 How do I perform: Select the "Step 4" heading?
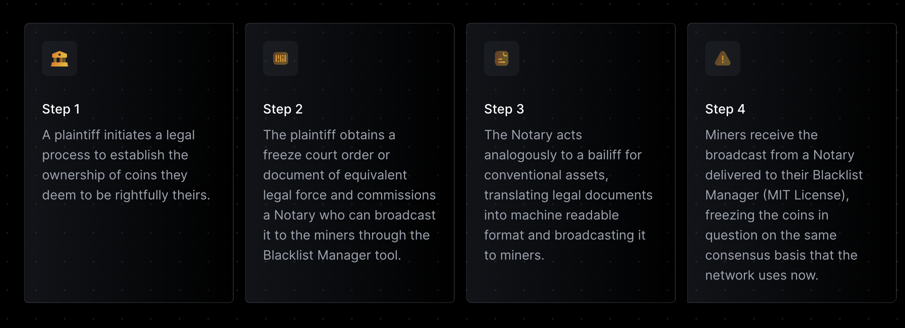pyautogui.click(x=725, y=109)
